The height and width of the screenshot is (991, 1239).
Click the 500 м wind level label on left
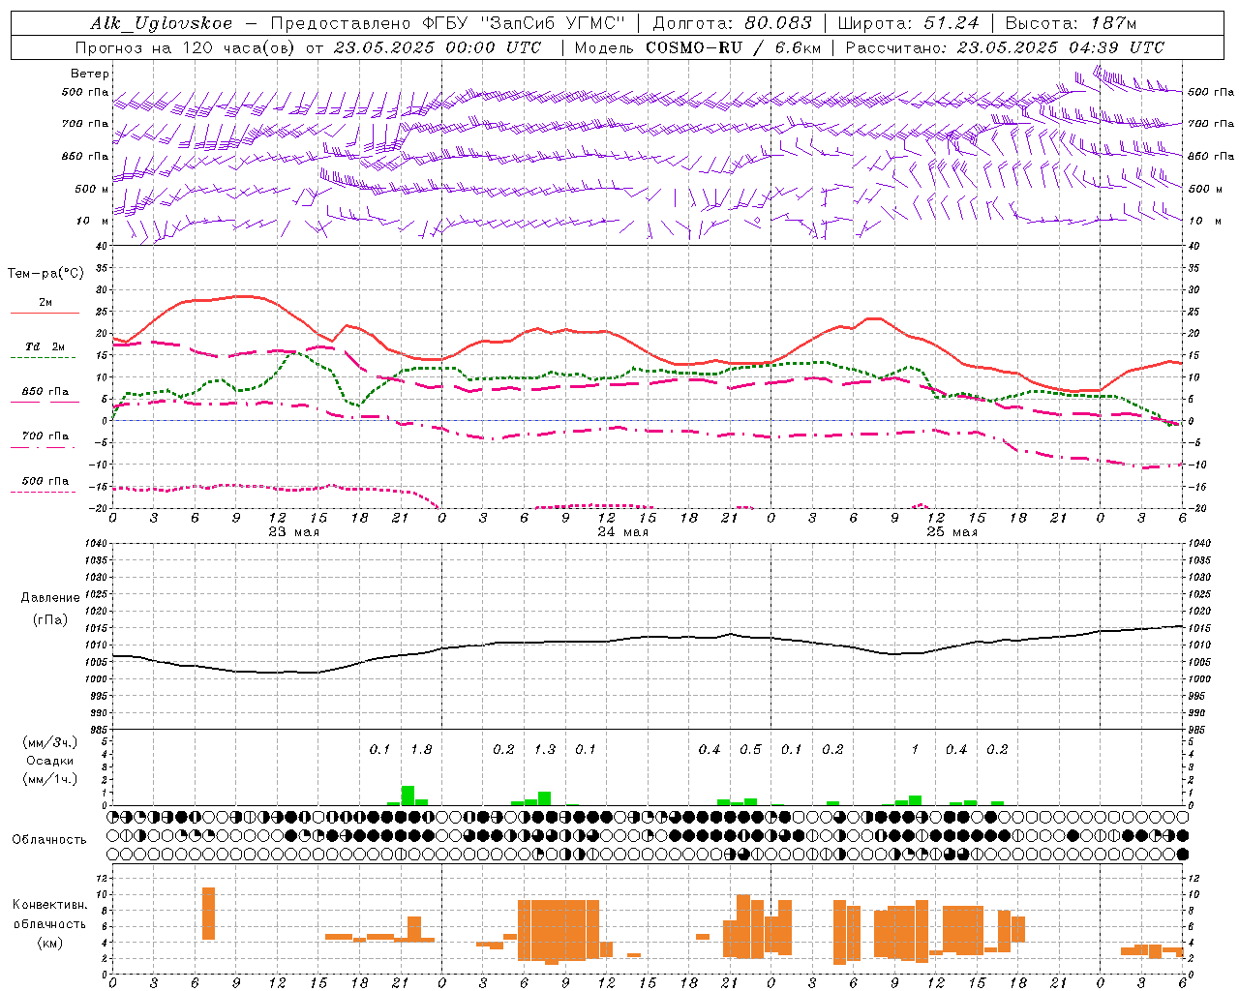coord(92,189)
